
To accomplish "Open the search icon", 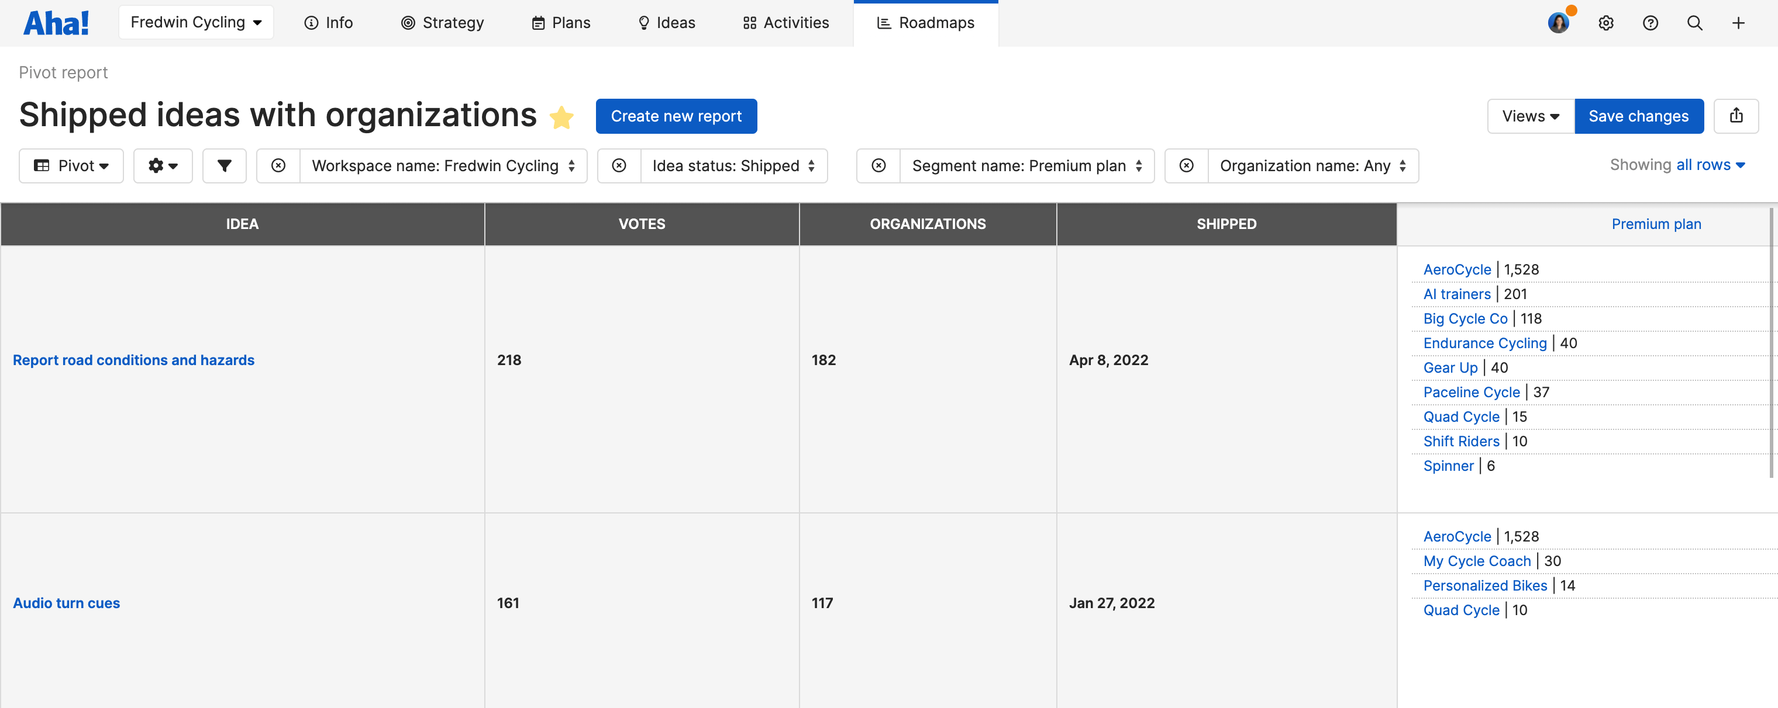I will click(1694, 23).
